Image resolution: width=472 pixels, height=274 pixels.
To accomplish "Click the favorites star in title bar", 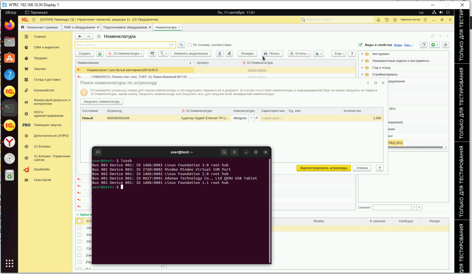I will 395,20.
